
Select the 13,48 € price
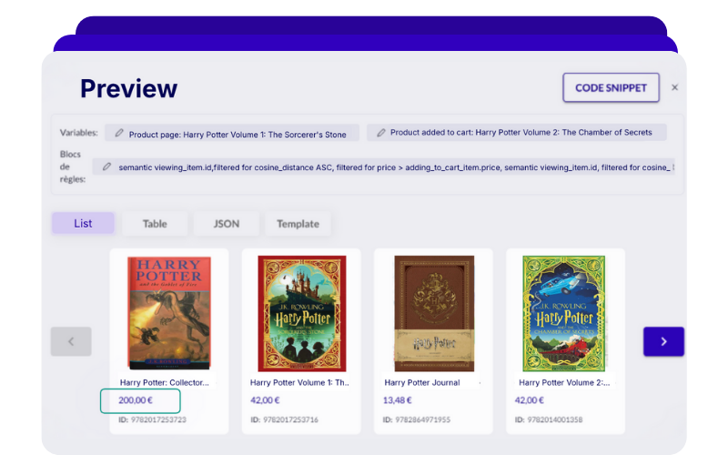point(398,400)
